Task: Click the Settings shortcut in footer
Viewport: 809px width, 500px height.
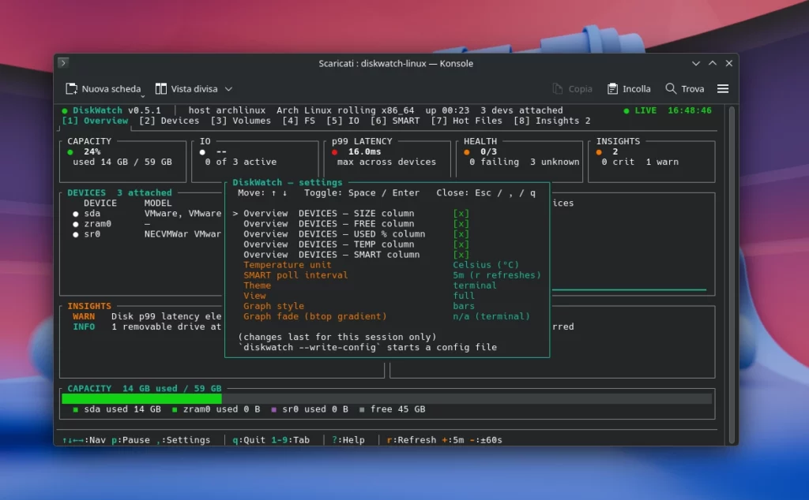Action: [x=183, y=440]
